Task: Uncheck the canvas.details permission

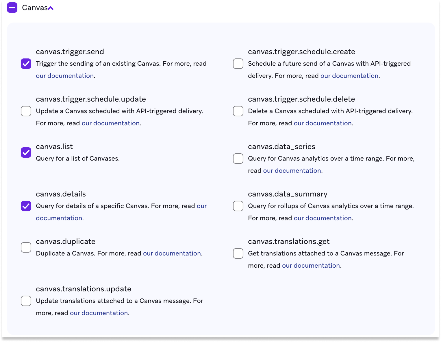Action: coord(26,206)
